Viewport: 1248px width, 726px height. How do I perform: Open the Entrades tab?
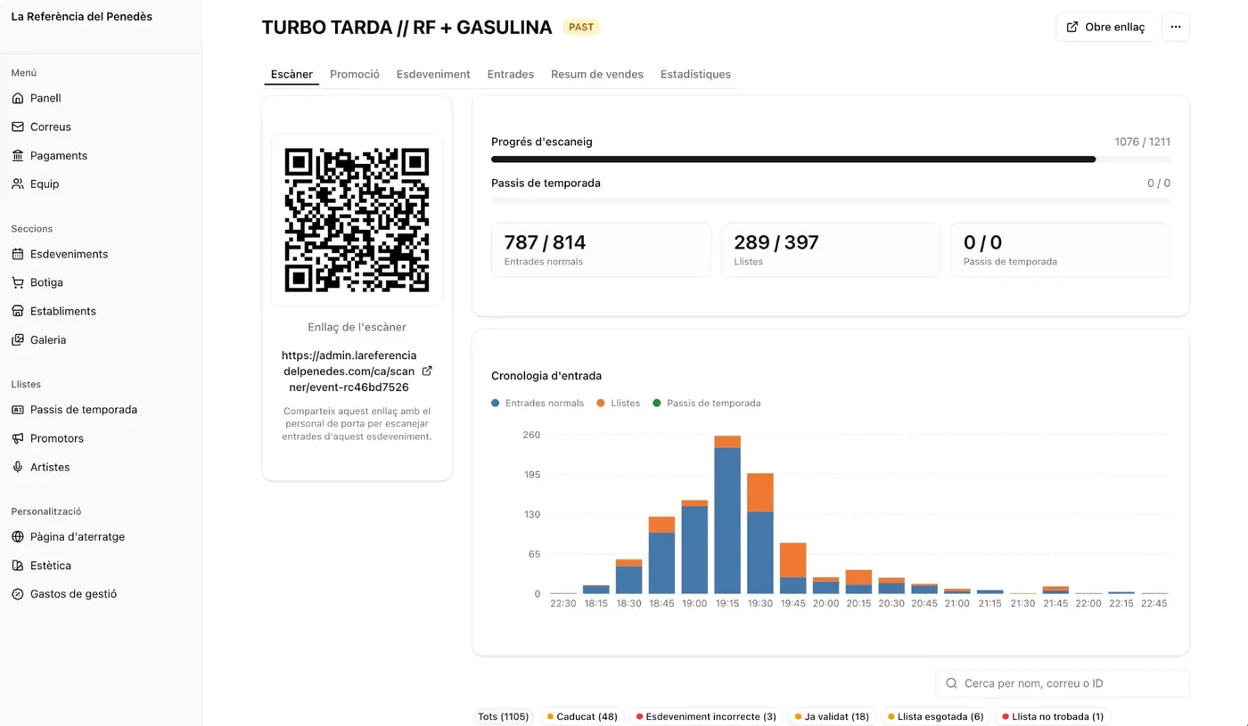pyautogui.click(x=511, y=74)
